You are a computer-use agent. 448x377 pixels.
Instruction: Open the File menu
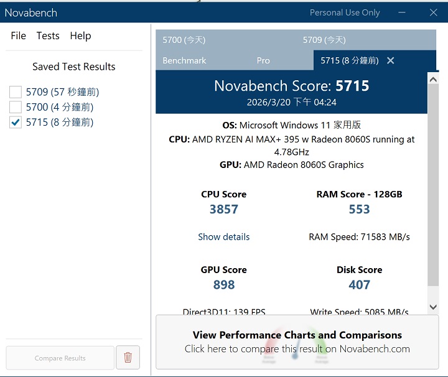coord(18,36)
